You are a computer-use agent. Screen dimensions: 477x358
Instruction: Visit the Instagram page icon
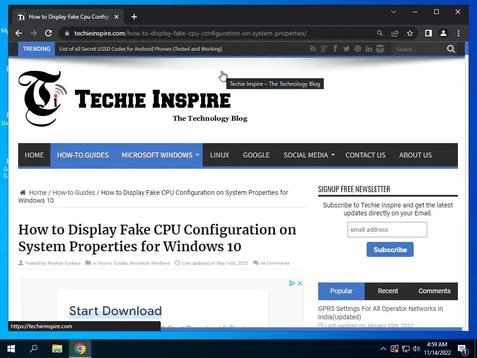click(380, 48)
